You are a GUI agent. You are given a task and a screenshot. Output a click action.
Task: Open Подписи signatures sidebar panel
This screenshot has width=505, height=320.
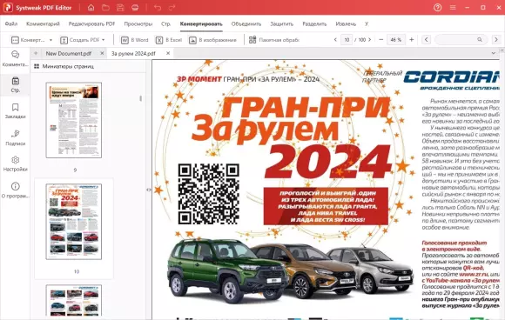tap(15, 137)
